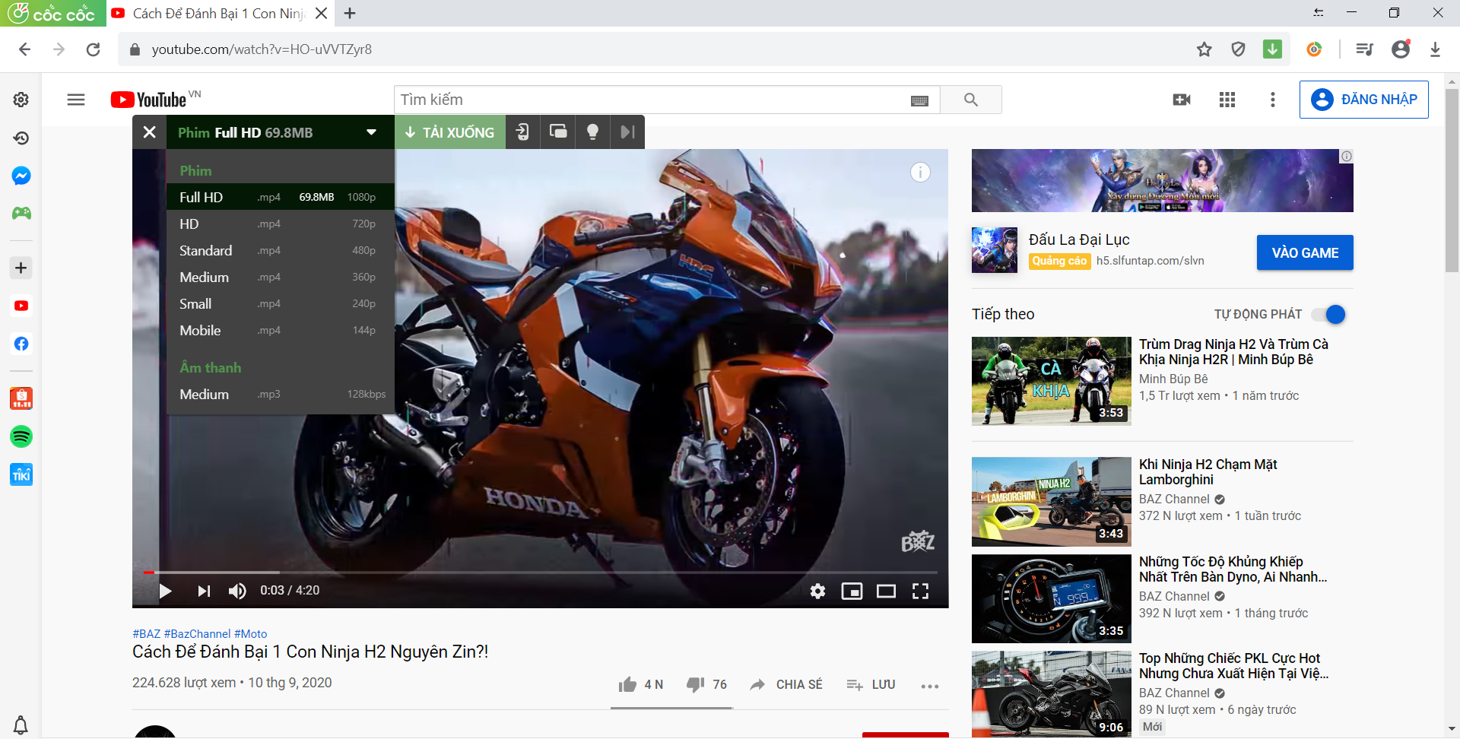Open Tiki shortcut in sidebar
The width and height of the screenshot is (1460, 739).
(21, 474)
